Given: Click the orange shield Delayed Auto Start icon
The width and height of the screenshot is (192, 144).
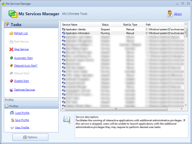Looking at the screenshot, I should (x=11, y=66).
